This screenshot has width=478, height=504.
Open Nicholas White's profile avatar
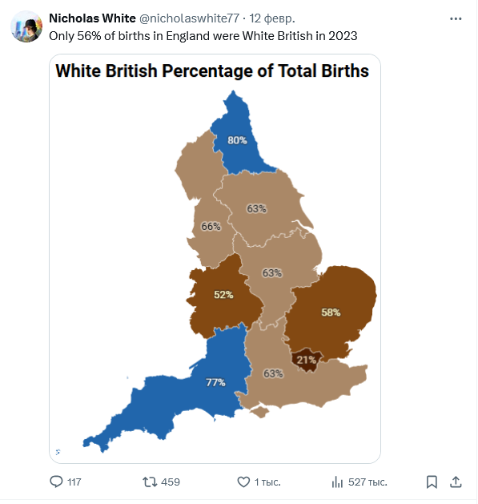click(26, 26)
